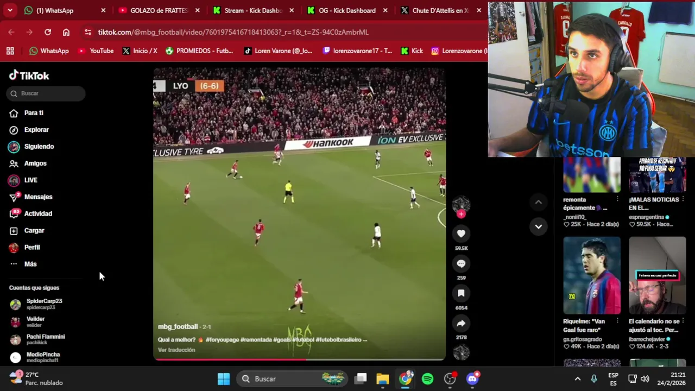The height and width of the screenshot is (391, 695).
Task: Open Veiider followed account
Action: tap(36, 322)
